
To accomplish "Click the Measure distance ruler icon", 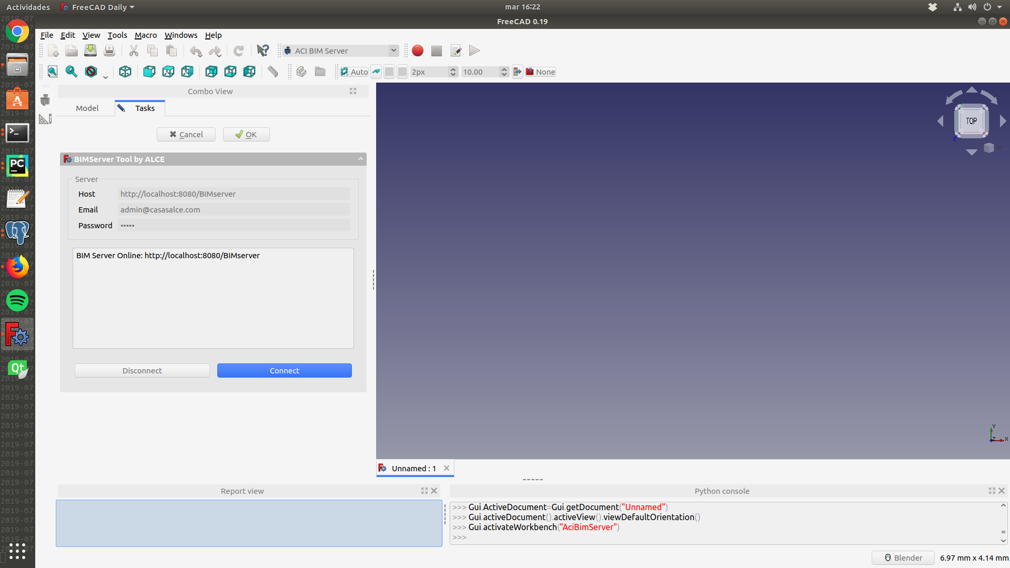I will 272,72.
